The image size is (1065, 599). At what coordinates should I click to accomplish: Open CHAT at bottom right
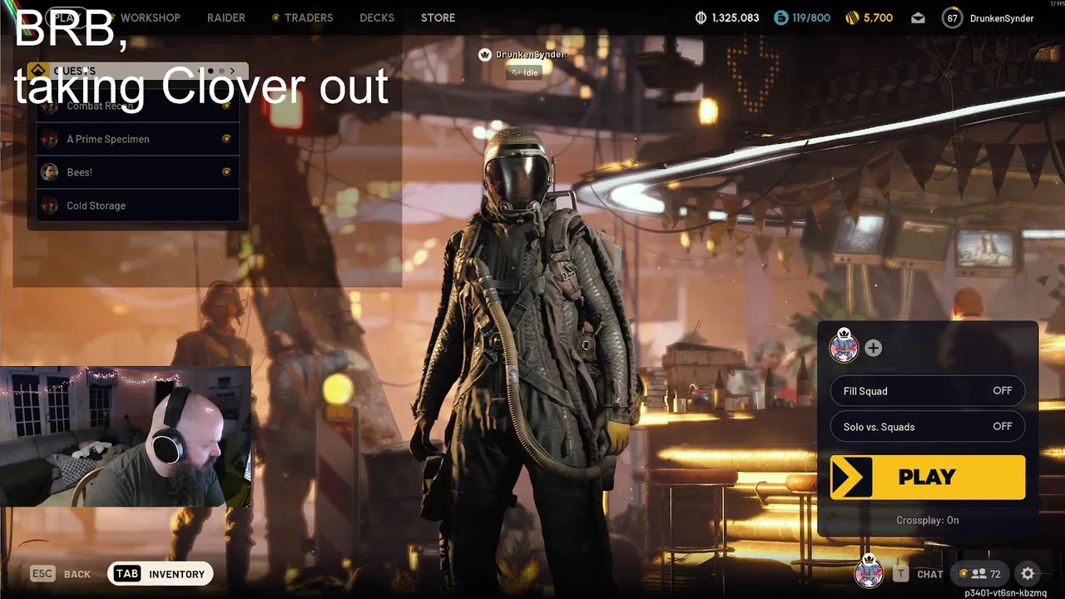point(929,574)
